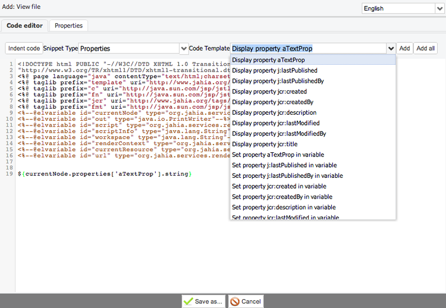Viewport: 446px width, 308px height.
Task: Switch to the Properties tab
Action: point(68,26)
